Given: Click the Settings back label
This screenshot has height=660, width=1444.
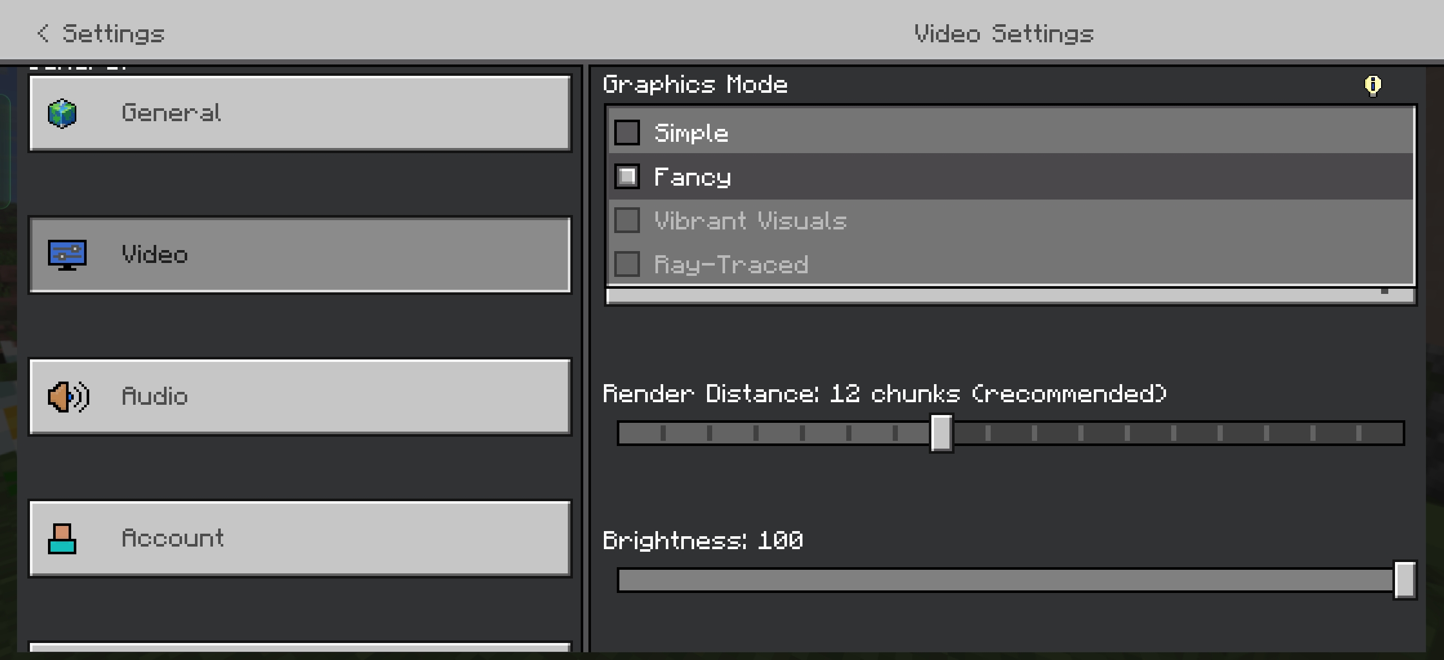Looking at the screenshot, I should (113, 34).
